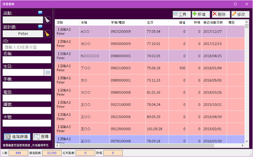
Task: Select the customer row 丁〇〇
Action: tap(150, 68)
